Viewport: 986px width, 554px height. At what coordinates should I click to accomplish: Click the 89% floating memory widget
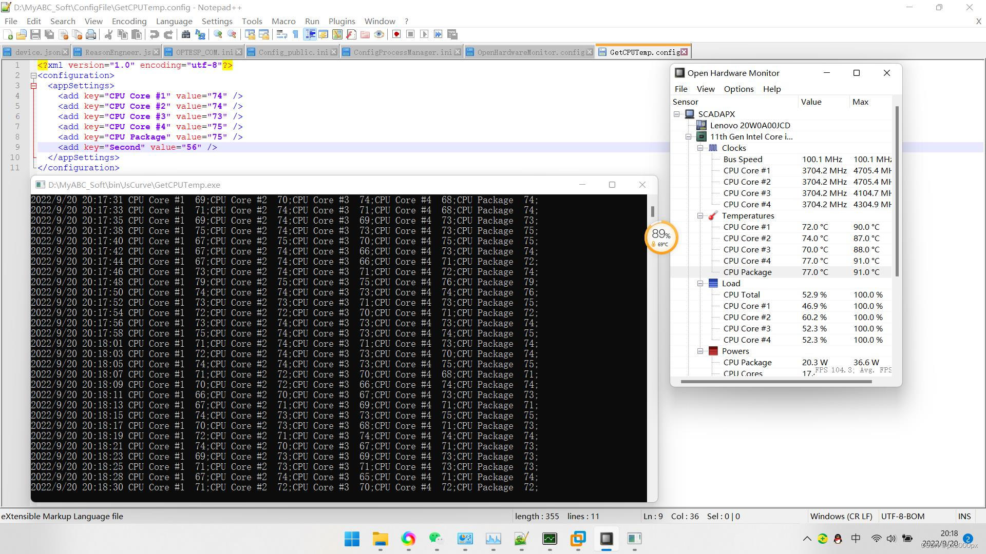pos(661,238)
